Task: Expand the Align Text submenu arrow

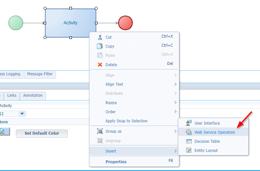Action: 176,84
